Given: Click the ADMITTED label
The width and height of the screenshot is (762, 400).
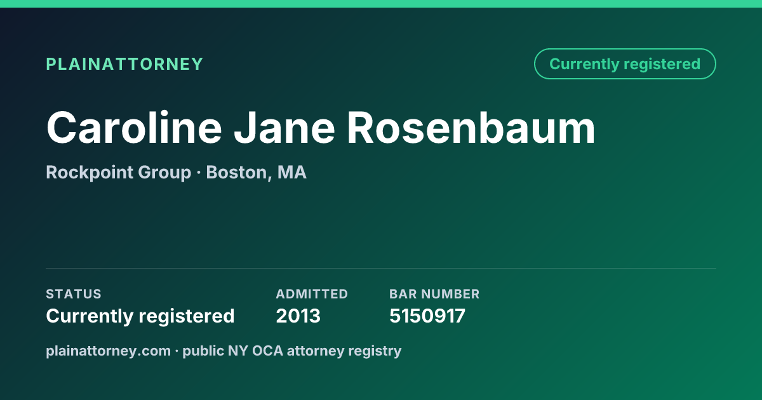Looking at the screenshot, I should [x=312, y=294].
